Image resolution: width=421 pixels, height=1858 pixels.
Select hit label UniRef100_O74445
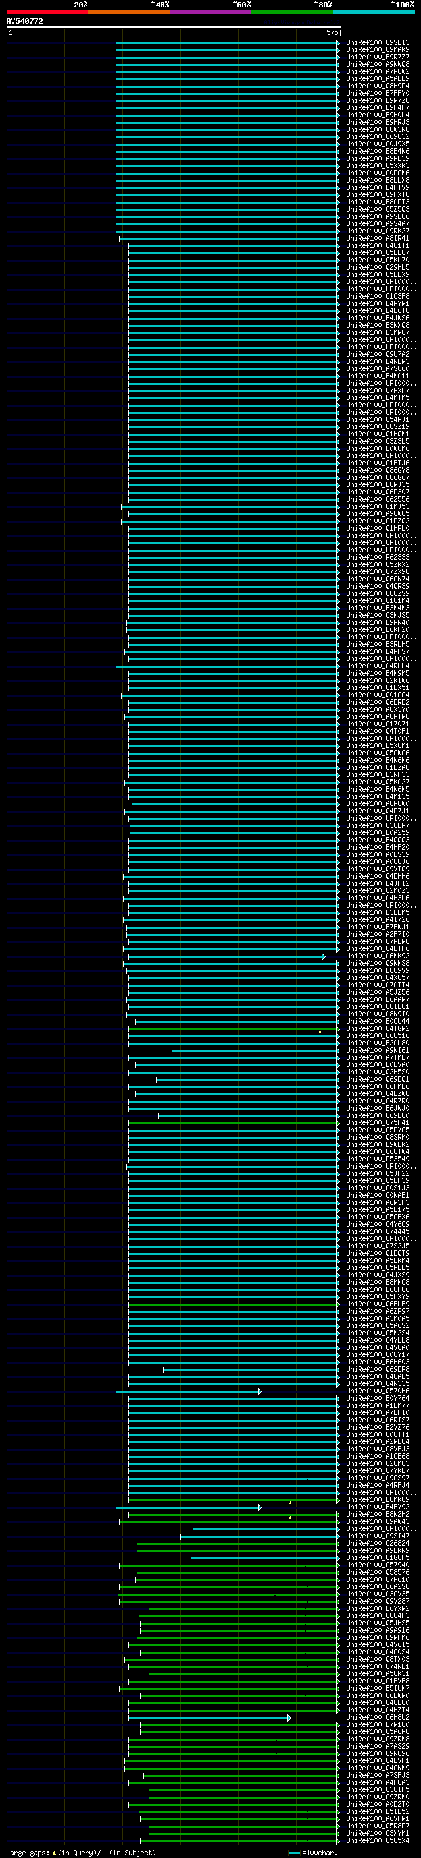click(378, 1231)
